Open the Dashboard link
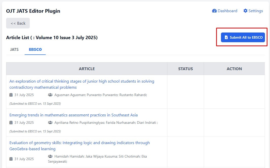 [227, 11]
